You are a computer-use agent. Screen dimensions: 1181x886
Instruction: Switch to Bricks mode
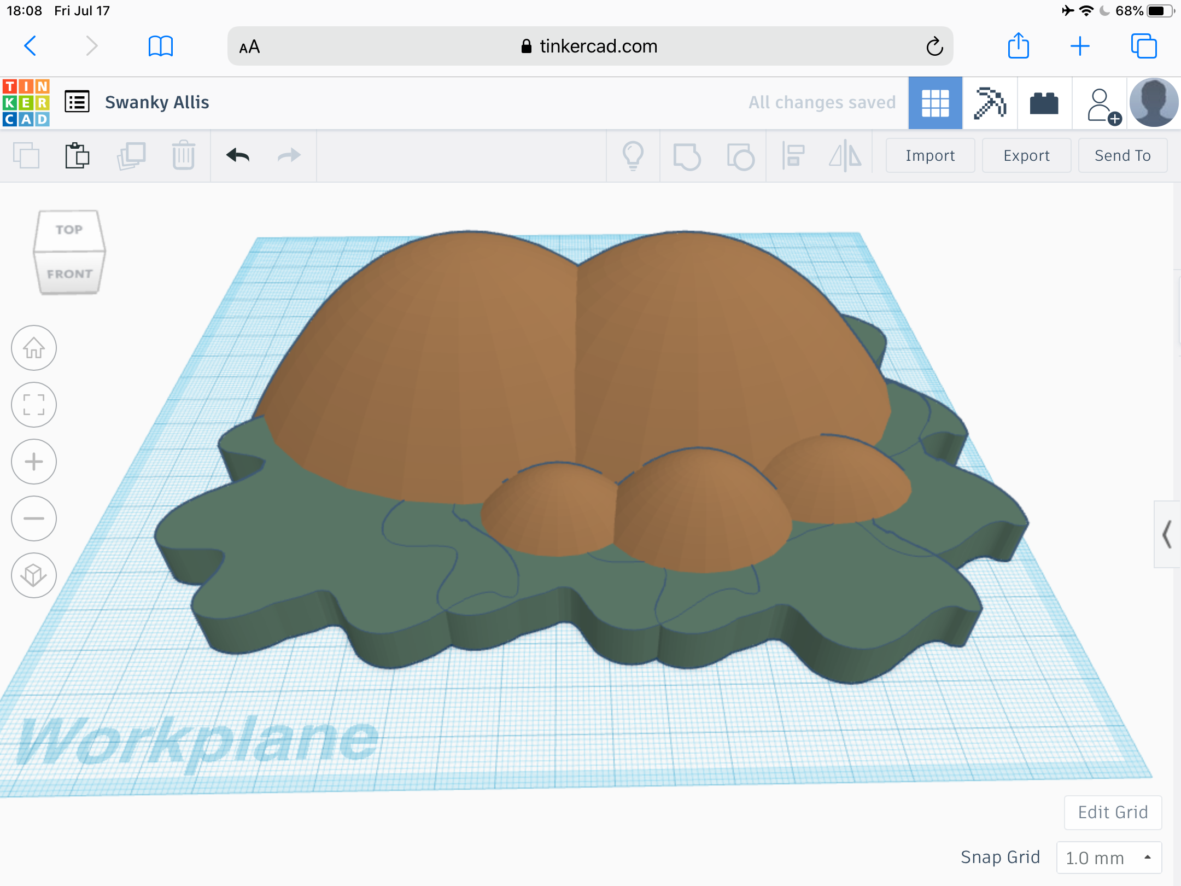pyautogui.click(x=1044, y=103)
